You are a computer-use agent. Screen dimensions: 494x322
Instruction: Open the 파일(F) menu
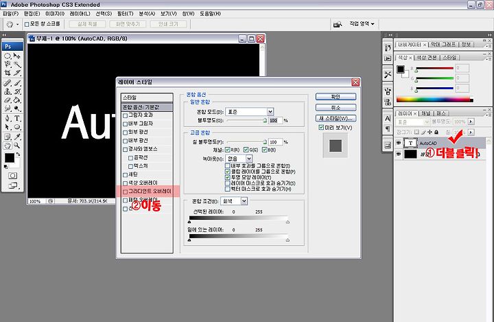[11, 14]
